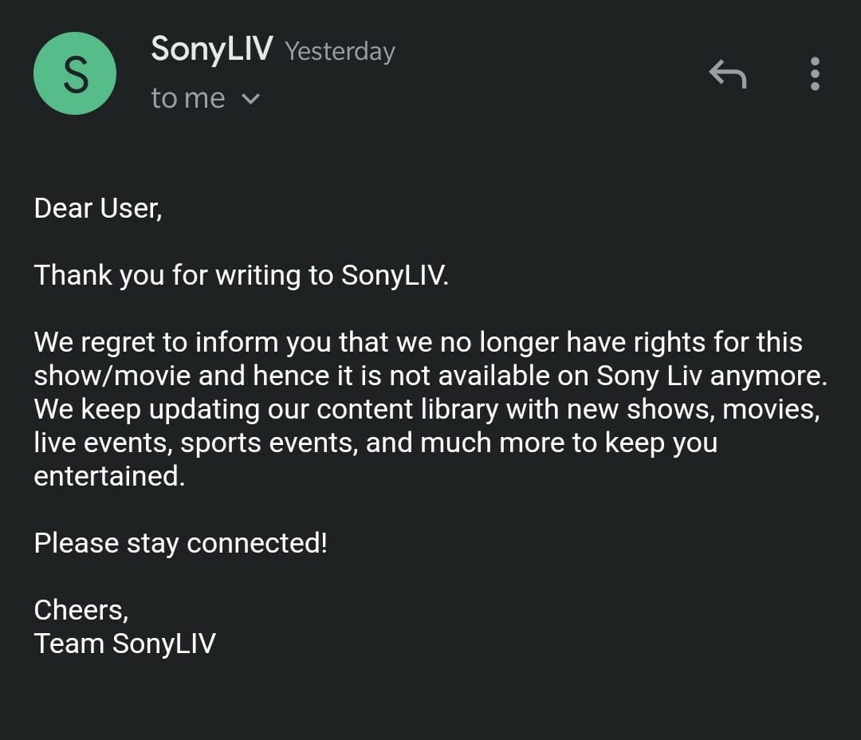The width and height of the screenshot is (861, 740).
Task: Click the 'We keep updating our content' line
Action: [427, 410]
